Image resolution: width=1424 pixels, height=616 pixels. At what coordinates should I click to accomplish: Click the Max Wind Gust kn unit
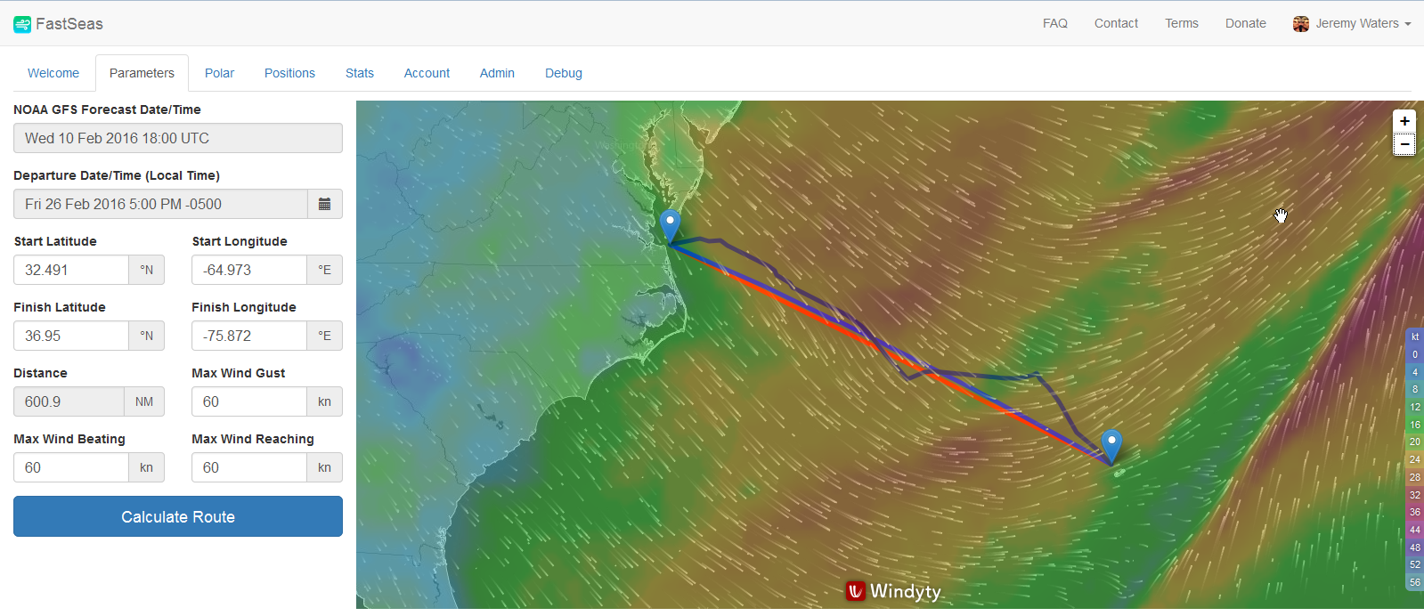pyautogui.click(x=325, y=401)
